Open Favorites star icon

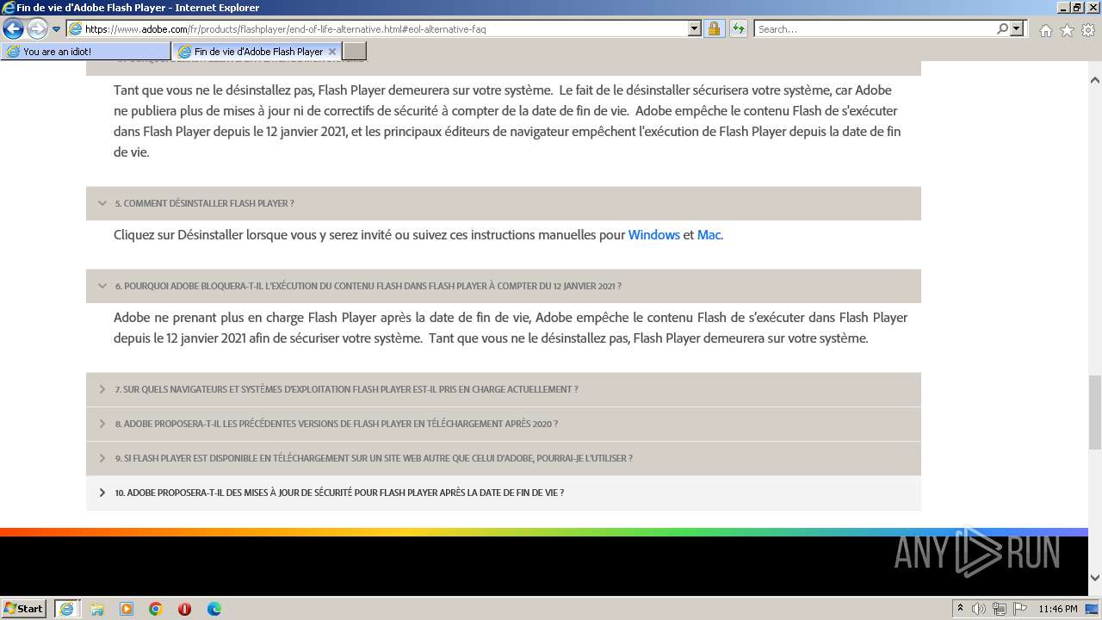1067,30
